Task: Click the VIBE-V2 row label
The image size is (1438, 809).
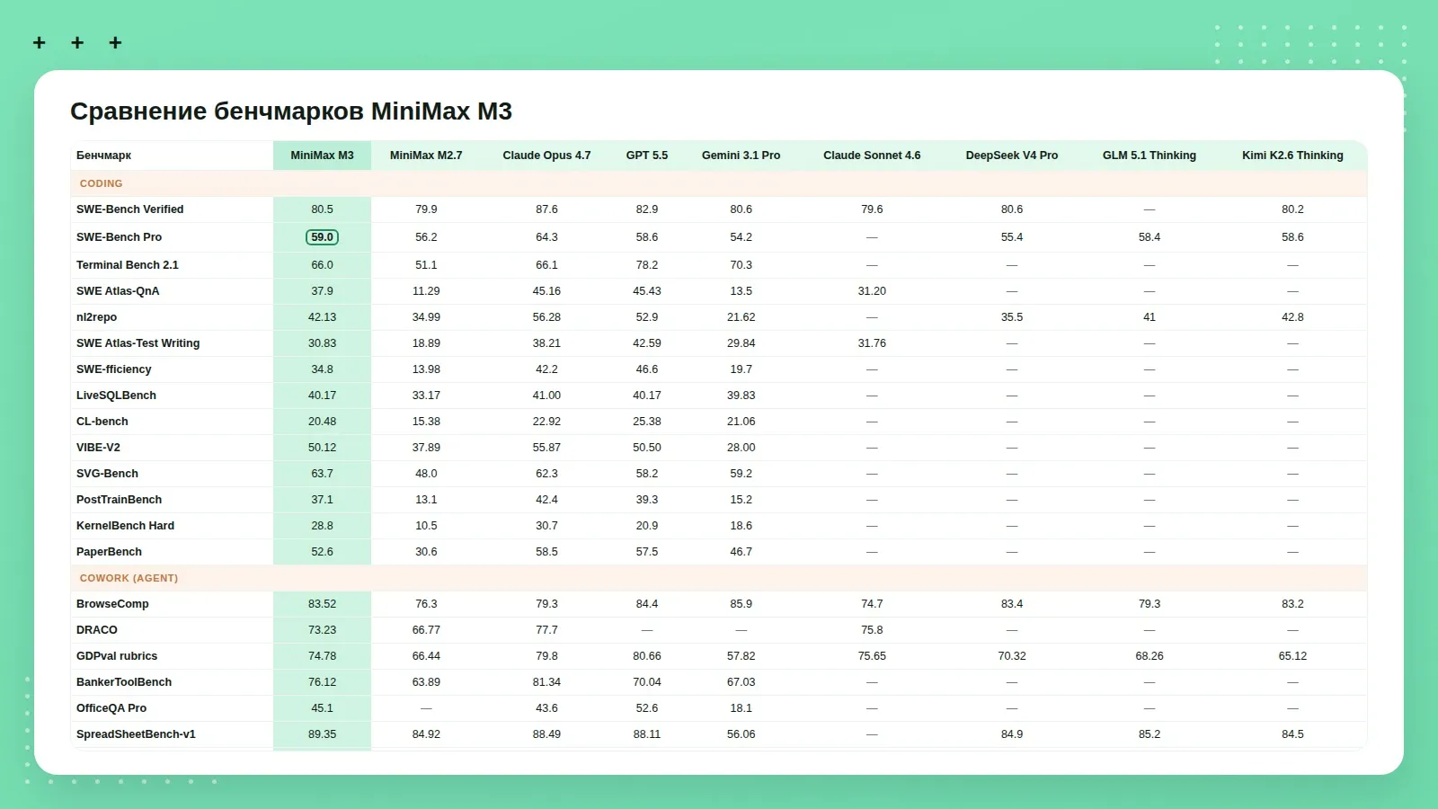Action: coord(98,448)
